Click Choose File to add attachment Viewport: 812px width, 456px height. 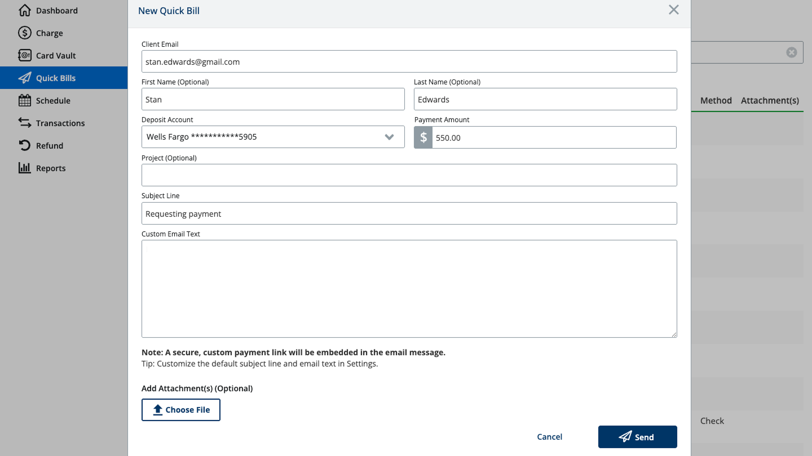click(181, 410)
